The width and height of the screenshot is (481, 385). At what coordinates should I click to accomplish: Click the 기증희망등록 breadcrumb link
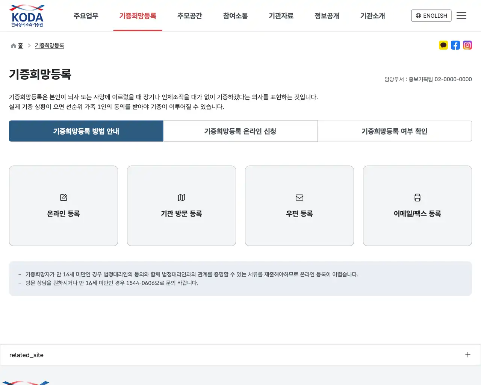[49, 45]
